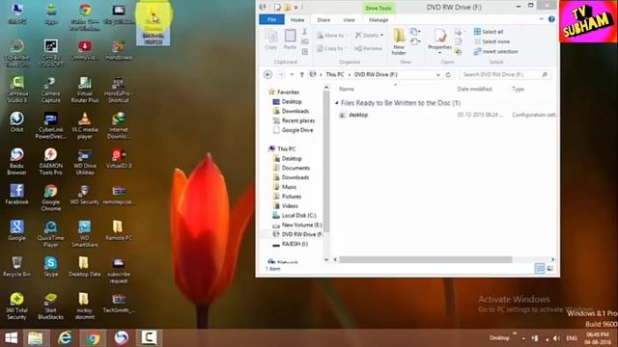This screenshot has height=347, width=618.
Task: Open Virtual Router Plus desktop icon
Action: [x=84, y=90]
